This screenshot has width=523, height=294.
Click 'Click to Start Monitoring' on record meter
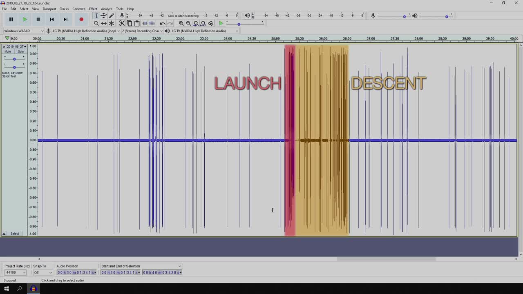[183, 16]
